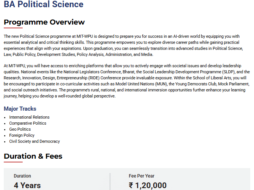The height and width of the screenshot is (190, 254).
Task: Click the BA Political Science page title
Action: click(43, 5)
